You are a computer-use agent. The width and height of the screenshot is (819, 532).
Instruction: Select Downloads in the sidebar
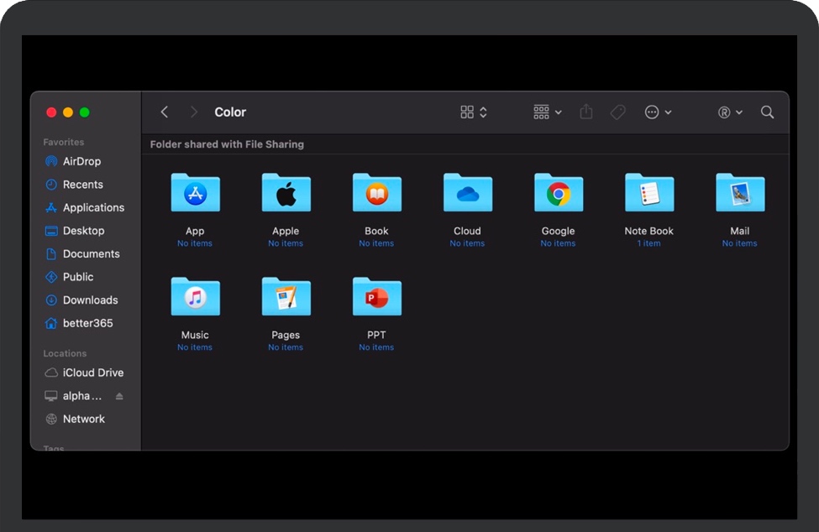pyautogui.click(x=90, y=300)
